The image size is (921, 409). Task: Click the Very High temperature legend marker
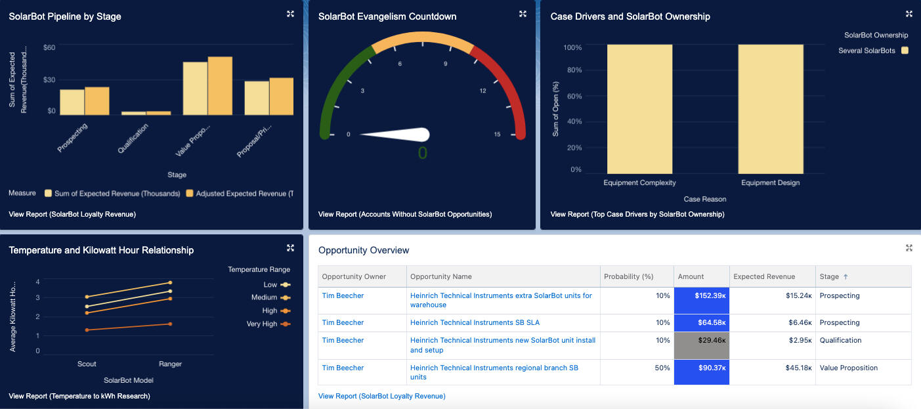[x=286, y=324]
